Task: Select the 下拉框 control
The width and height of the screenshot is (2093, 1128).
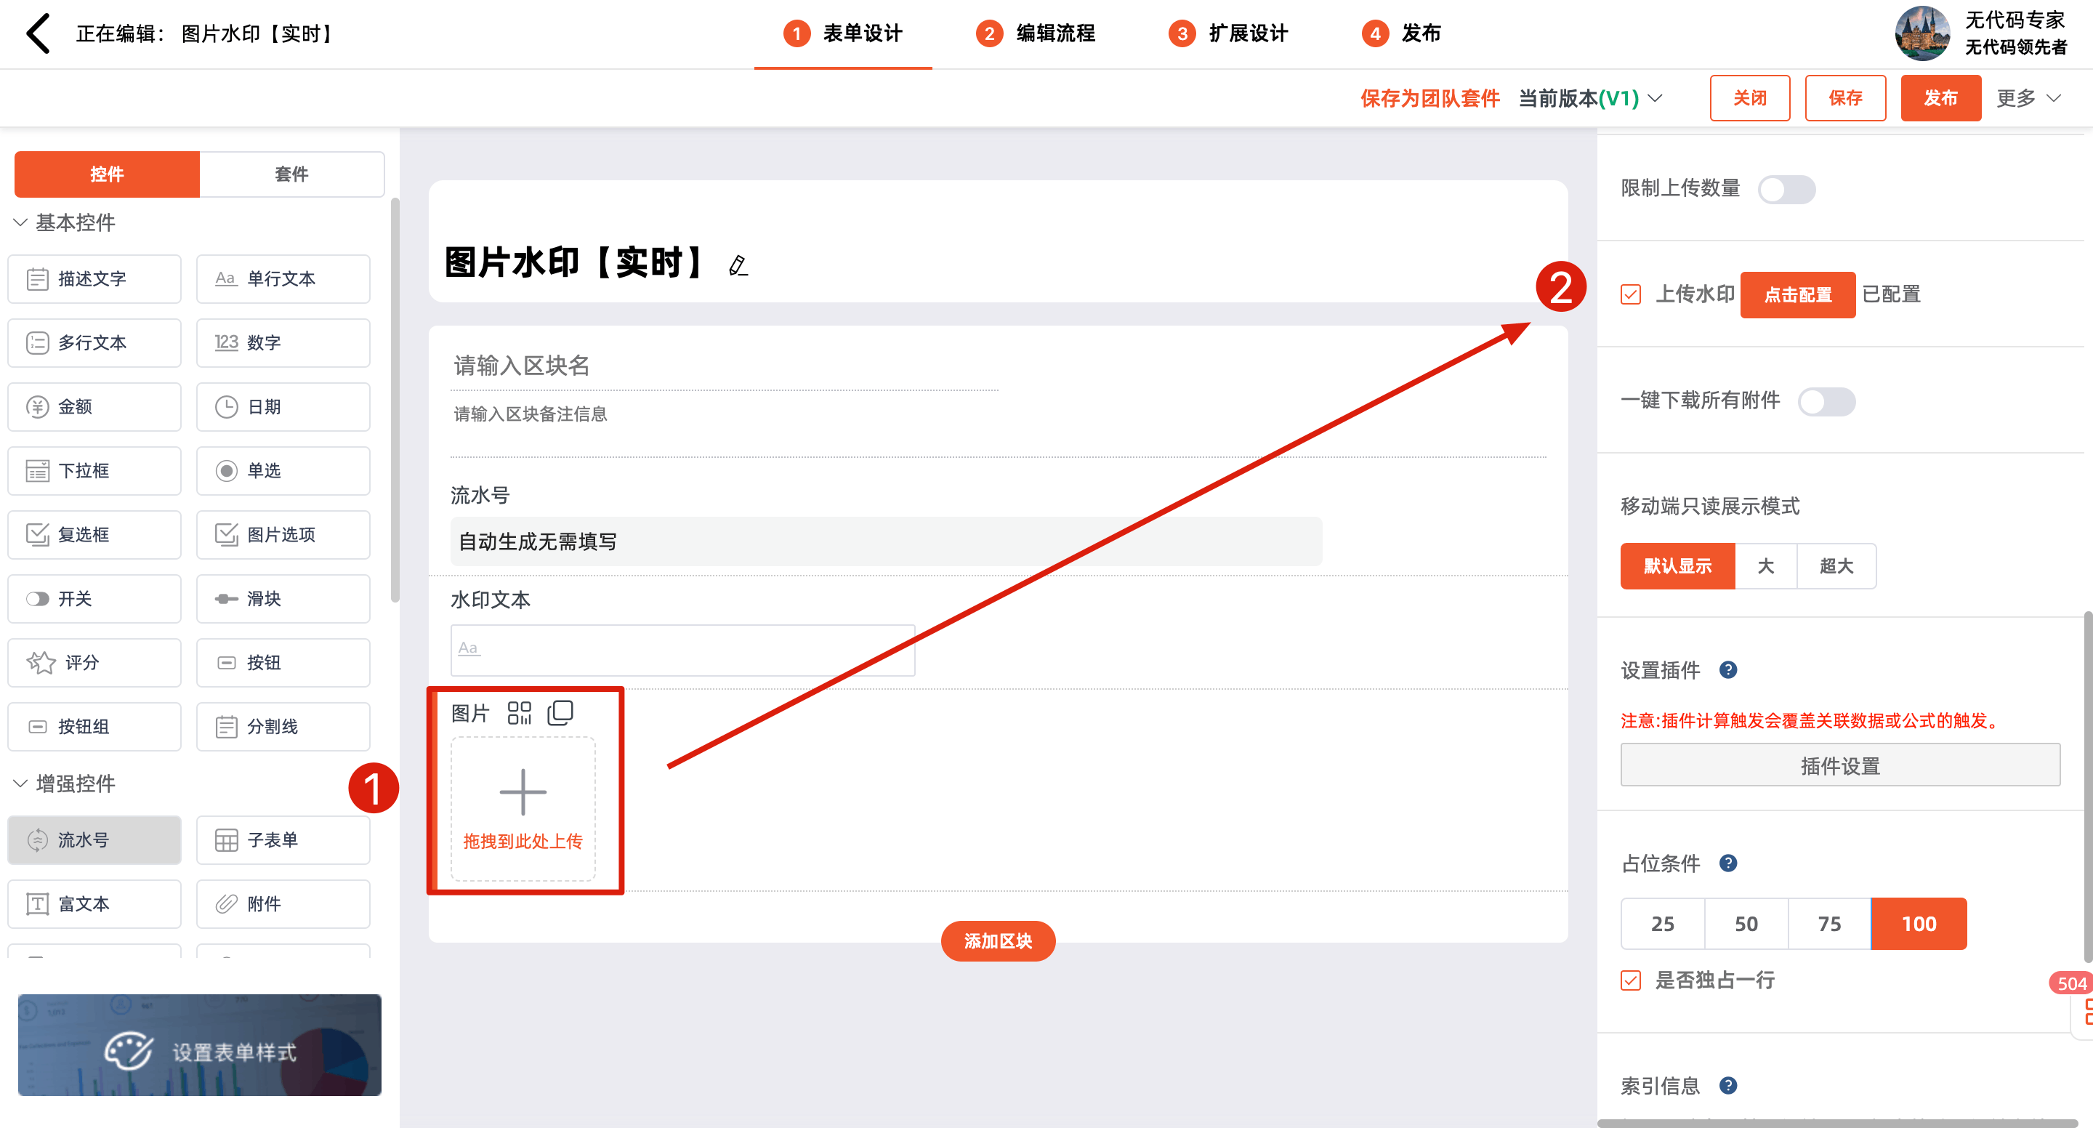Action: click(x=94, y=470)
